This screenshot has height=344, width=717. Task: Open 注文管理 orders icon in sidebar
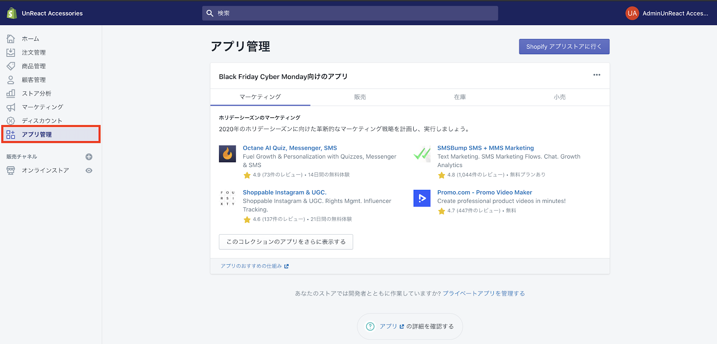(x=11, y=52)
